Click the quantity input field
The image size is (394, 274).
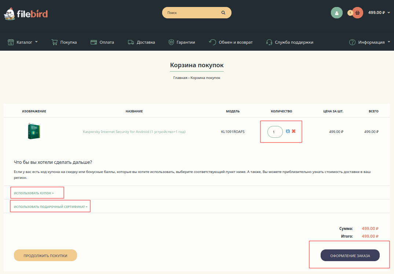275,132
